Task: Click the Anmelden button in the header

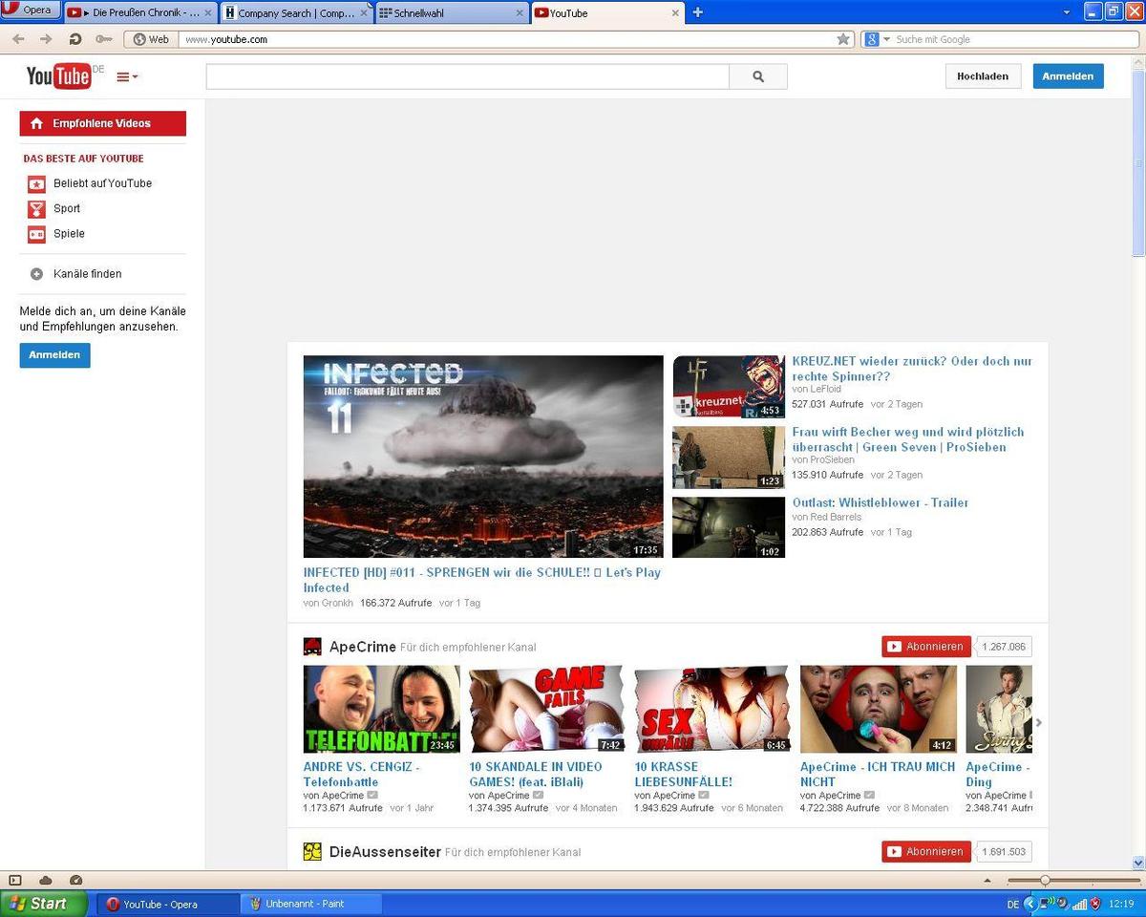Action: [1068, 76]
